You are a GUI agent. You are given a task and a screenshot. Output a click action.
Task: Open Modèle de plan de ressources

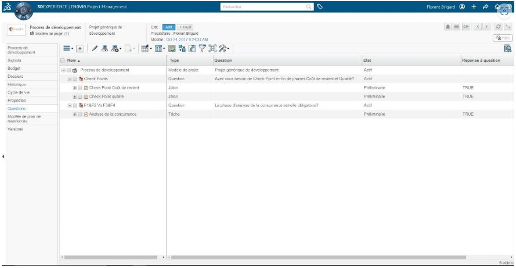24,119
